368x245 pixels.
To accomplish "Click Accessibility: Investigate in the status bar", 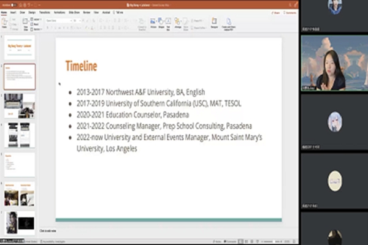I will coord(53,241).
